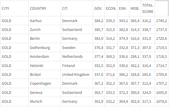Click the ECON. column header
169x107 pixels.
click(111, 9)
